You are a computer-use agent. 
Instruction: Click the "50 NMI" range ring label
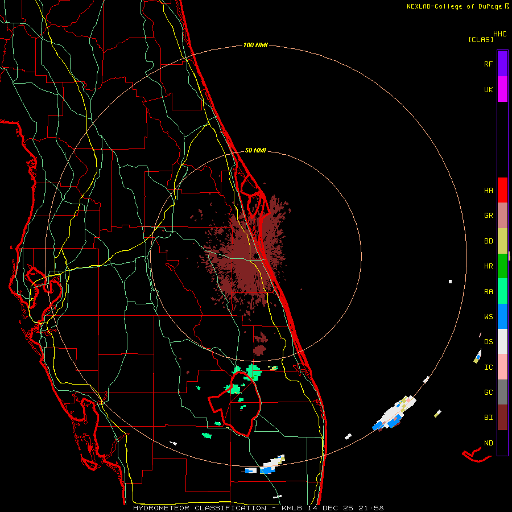click(x=255, y=150)
